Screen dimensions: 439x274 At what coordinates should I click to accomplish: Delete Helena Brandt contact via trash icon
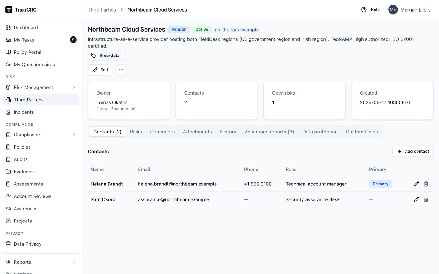[x=426, y=184]
